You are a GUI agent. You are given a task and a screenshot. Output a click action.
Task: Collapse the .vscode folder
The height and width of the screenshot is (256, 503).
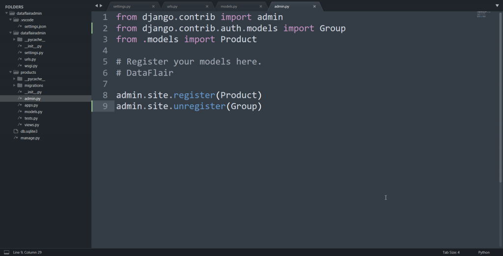click(10, 20)
